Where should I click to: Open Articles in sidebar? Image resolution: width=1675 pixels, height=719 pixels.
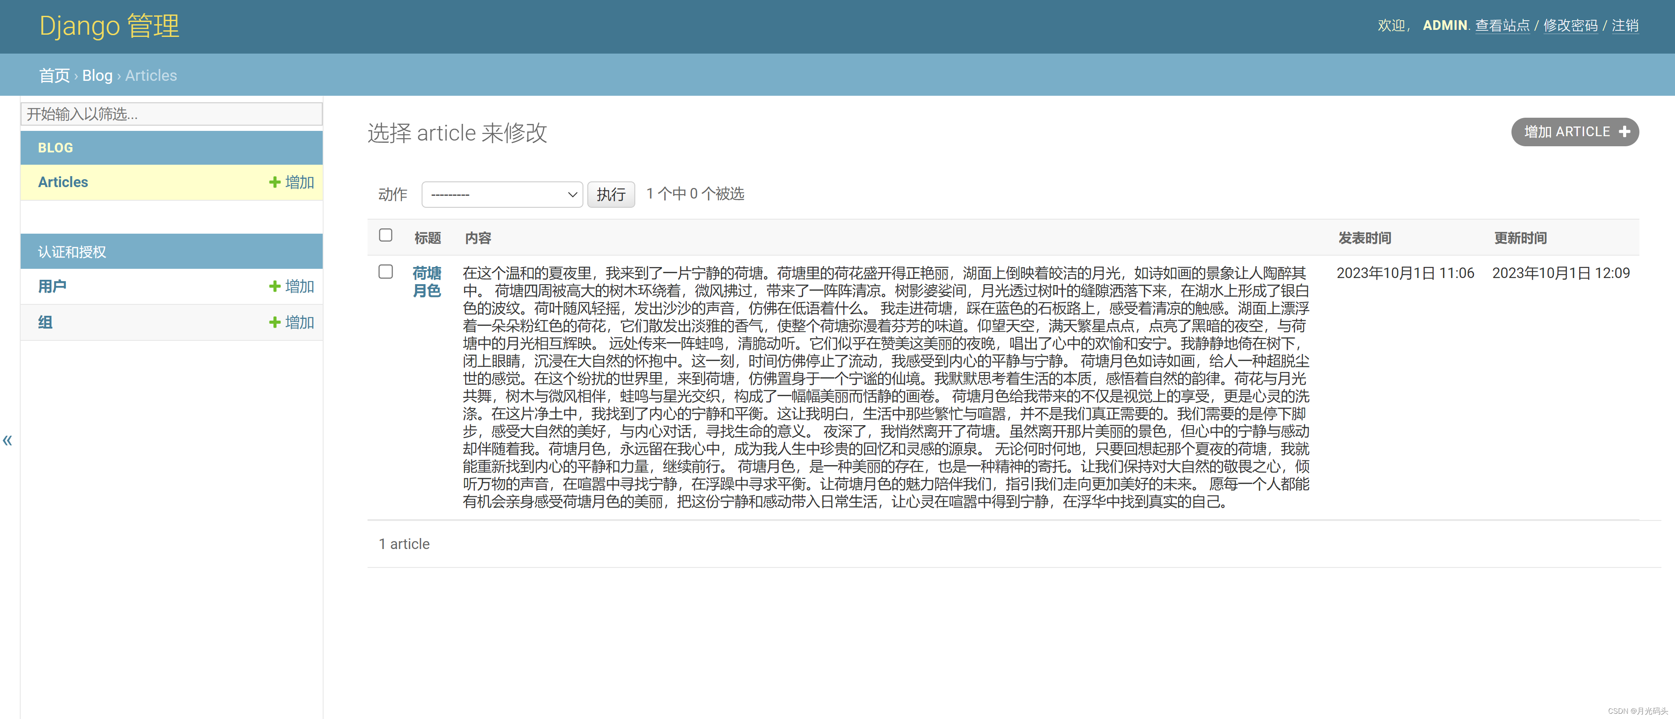tap(63, 183)
